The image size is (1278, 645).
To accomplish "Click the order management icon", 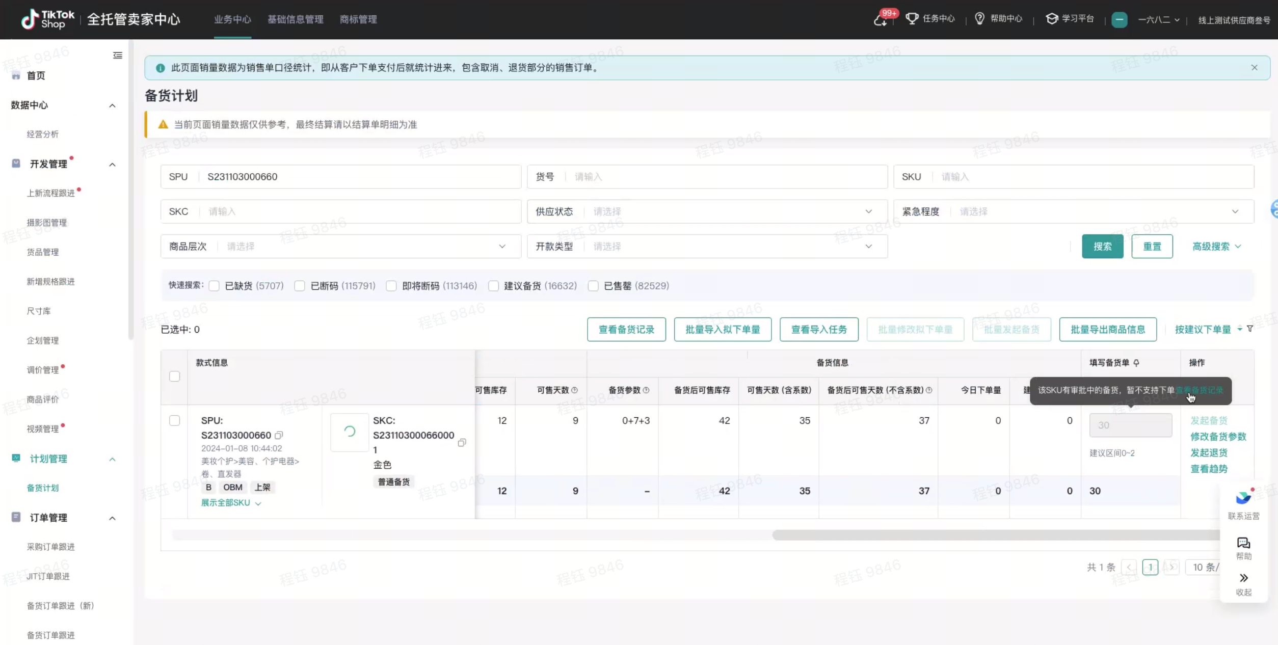I will pyautogui.click(x=16, y=517).
